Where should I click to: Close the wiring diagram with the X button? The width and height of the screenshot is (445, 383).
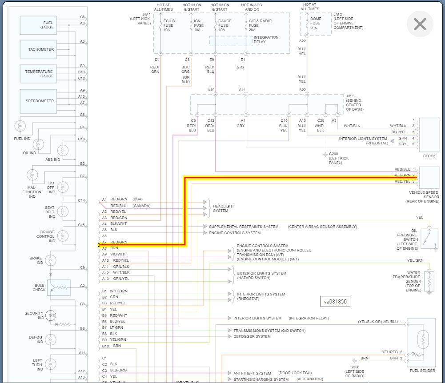(420, 24)
